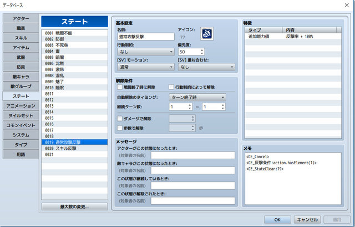Select empty state row 0021
Screen dimensions: 355x227
coord(74,154)
